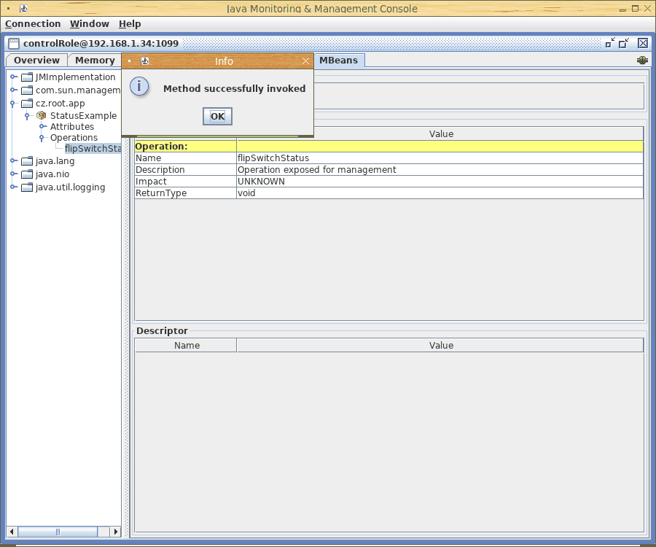Click the StatusExample MBean cube icon

(42, 115)
